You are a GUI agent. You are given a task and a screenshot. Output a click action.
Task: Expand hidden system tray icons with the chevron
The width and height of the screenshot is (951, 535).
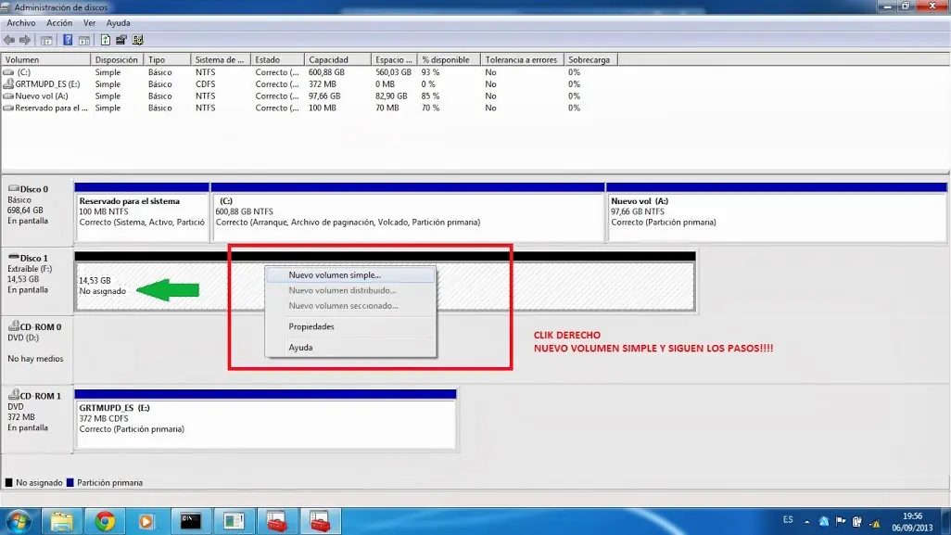[807, 520]
